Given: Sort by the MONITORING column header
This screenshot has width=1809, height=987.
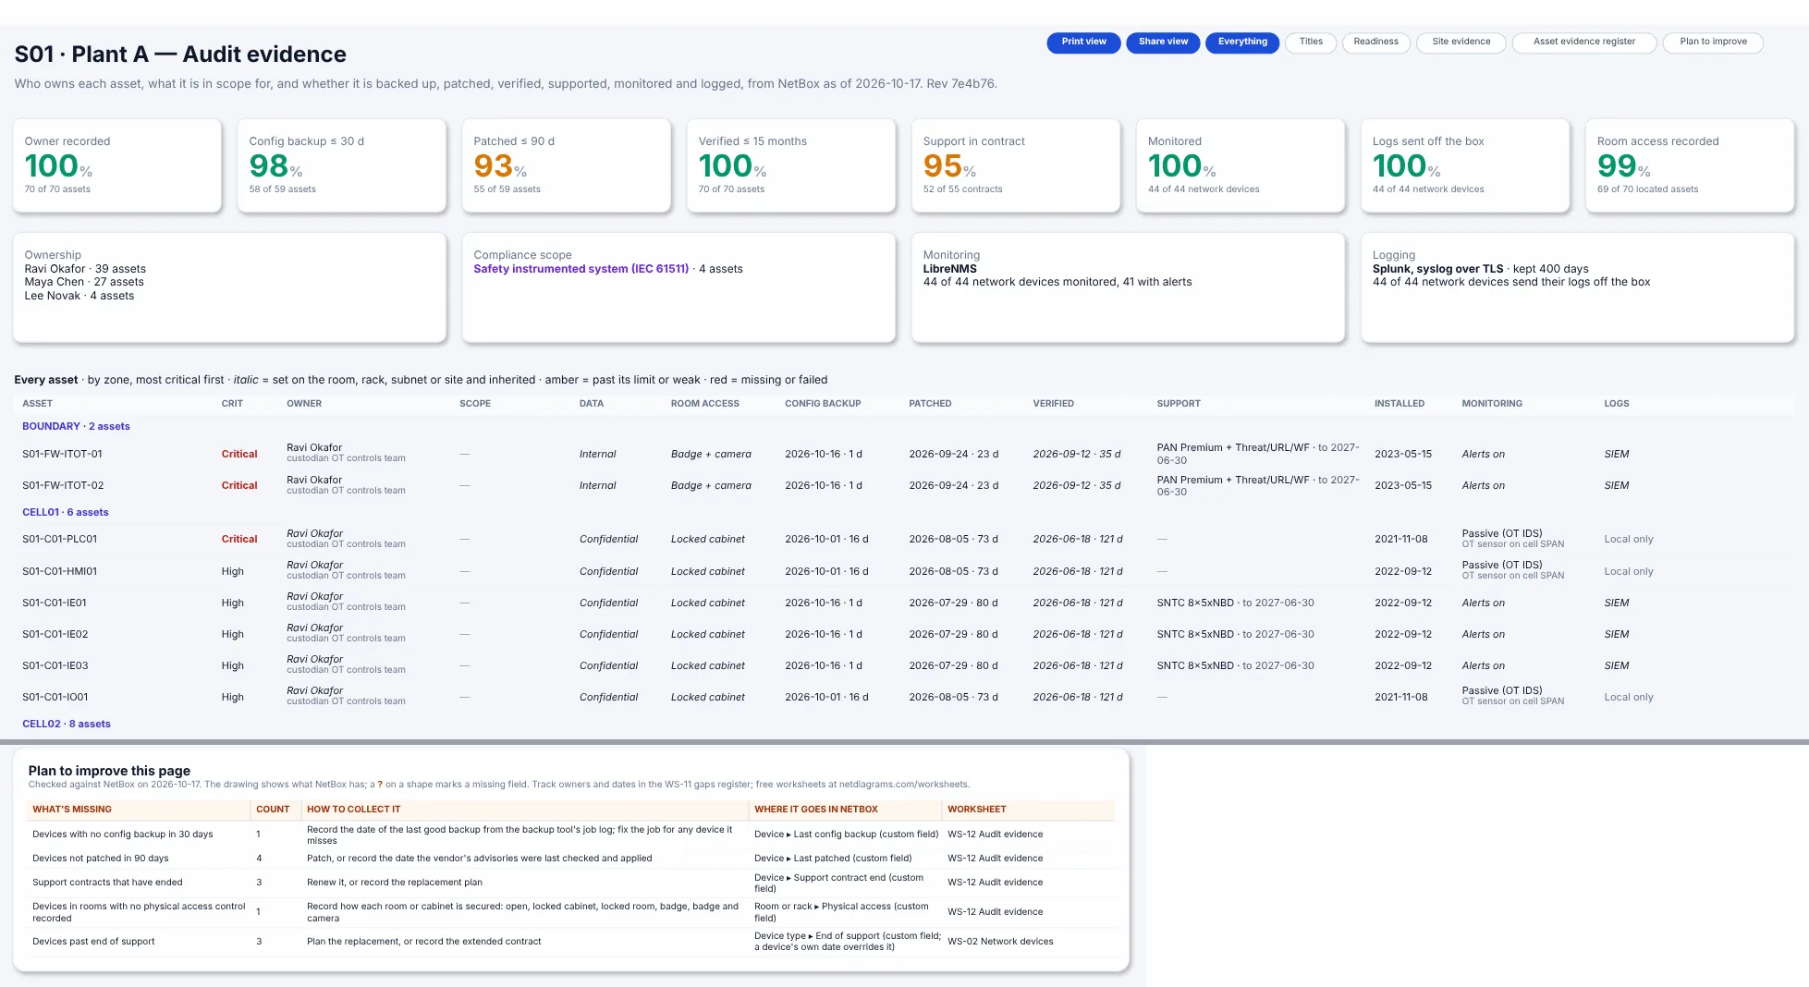Looking at the screenshot, I should 1492,404.
